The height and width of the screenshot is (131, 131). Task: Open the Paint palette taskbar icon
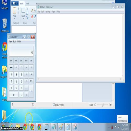pyautogui.click(x=61, y=127)
